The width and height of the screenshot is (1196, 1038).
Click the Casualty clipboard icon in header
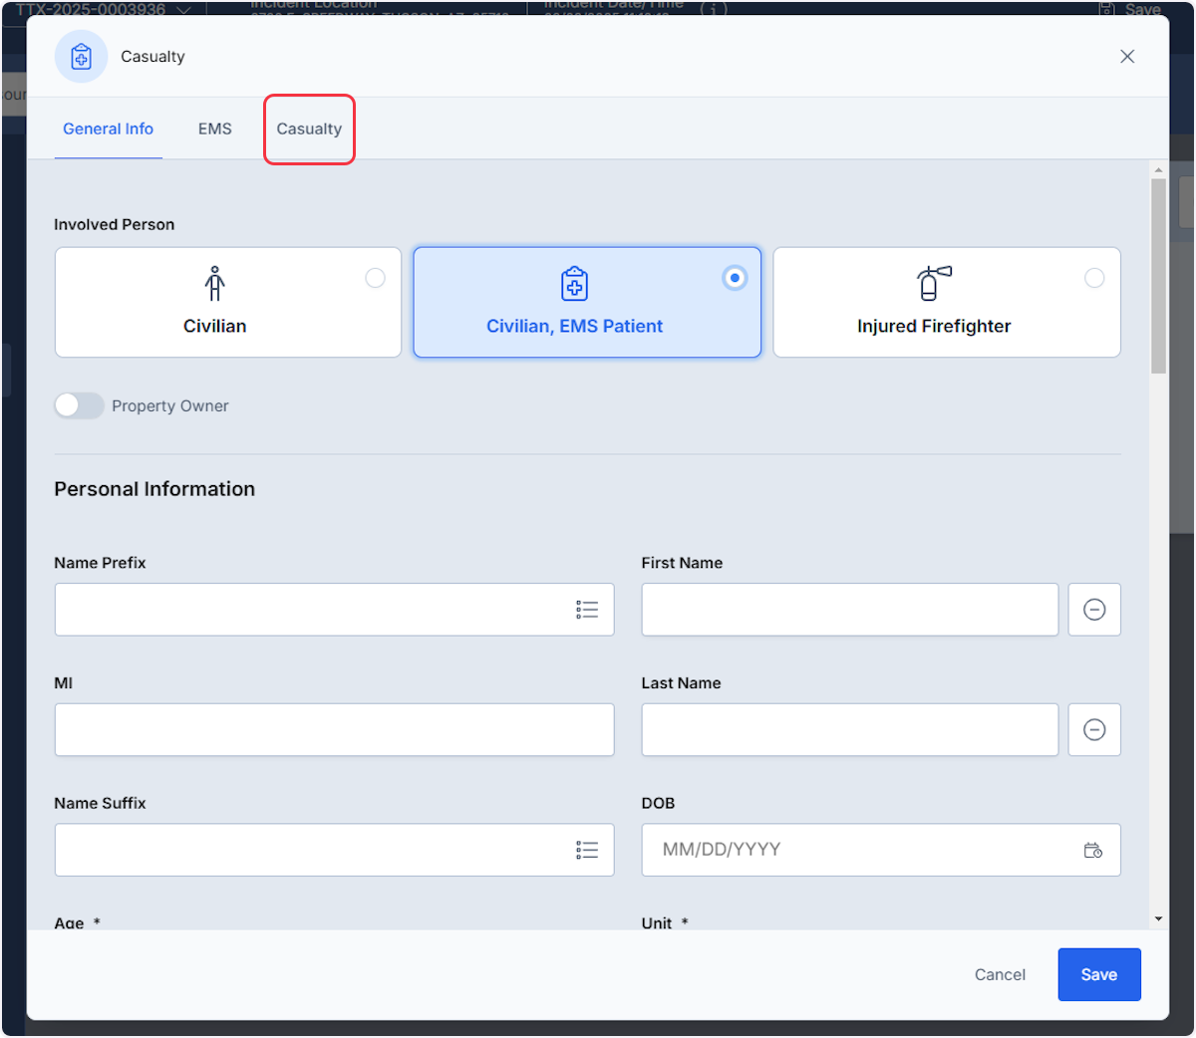click(x=81, y=57)
